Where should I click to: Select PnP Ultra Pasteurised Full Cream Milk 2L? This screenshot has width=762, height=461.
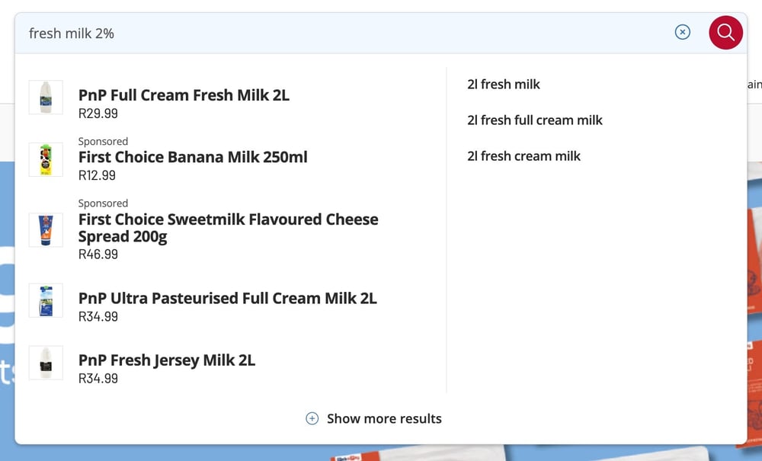[227, 298]
